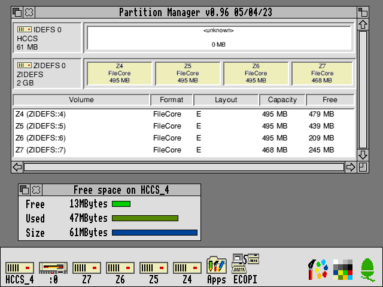Click the olive Used space bar
This screenshot has height=287, width=383.
tap(145, 218)
